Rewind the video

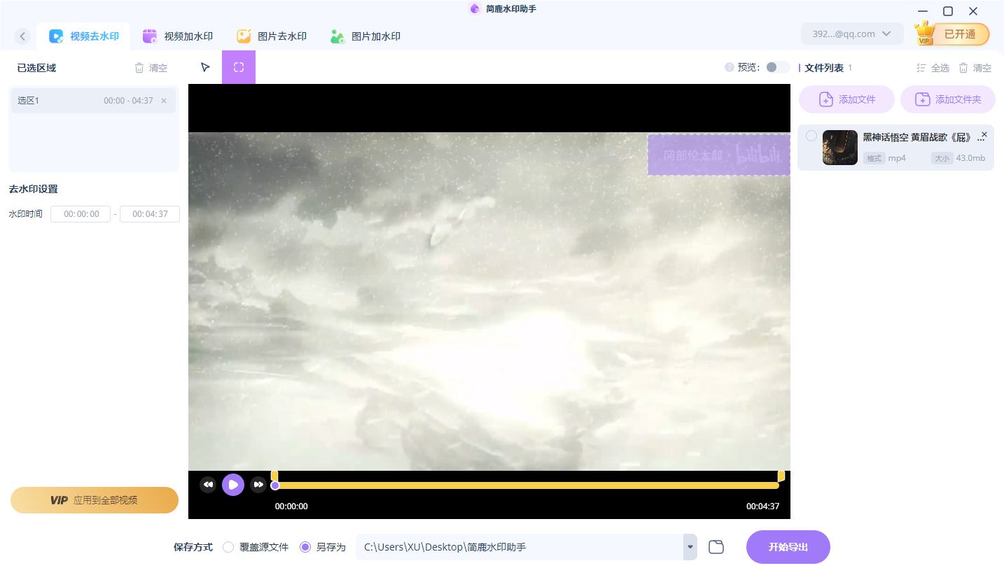(x=208, y=485)
